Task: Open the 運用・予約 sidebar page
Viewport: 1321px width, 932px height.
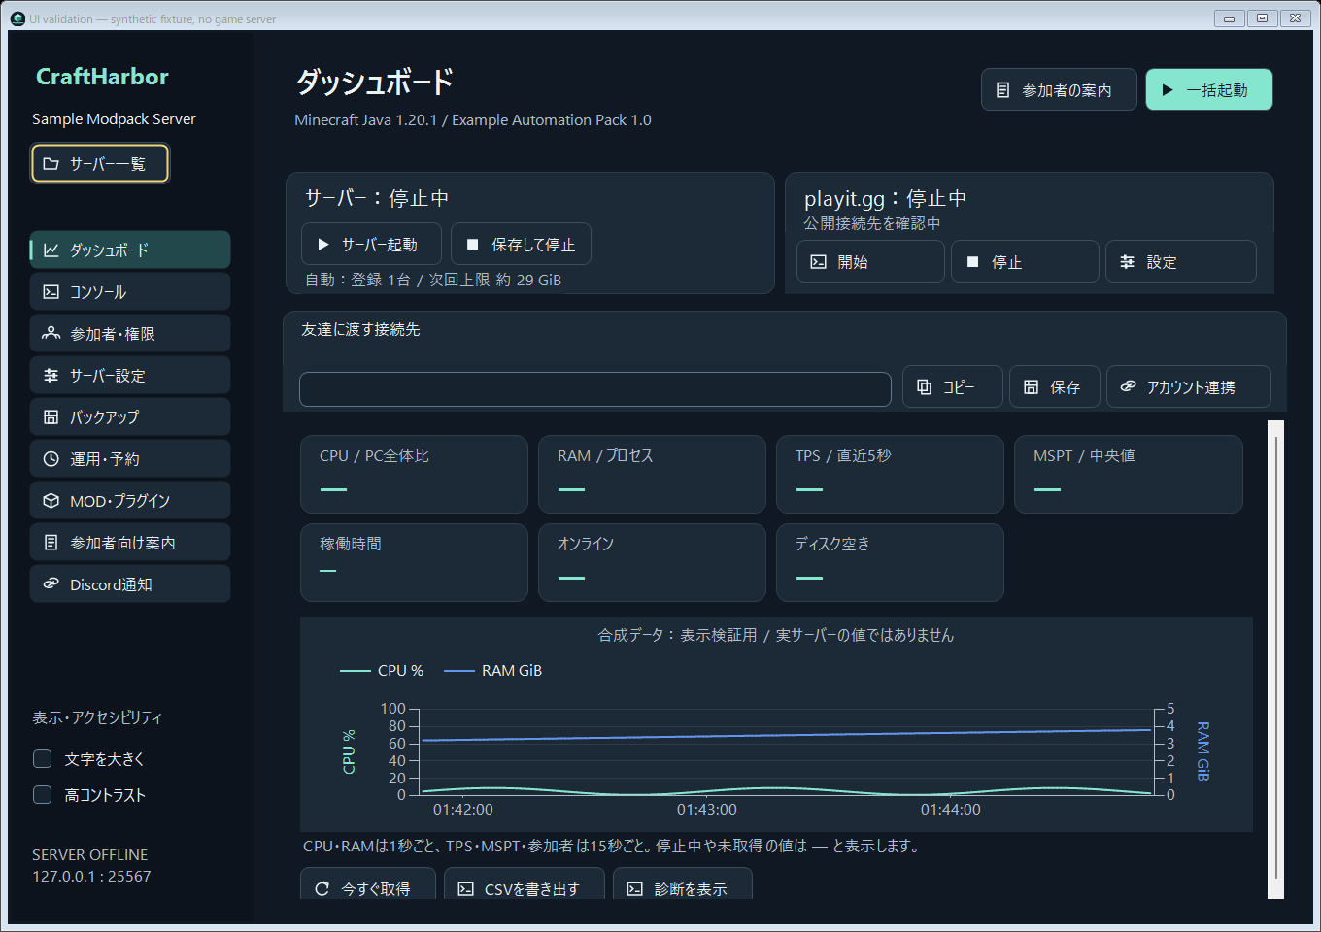Action: (x=130, y=458)
